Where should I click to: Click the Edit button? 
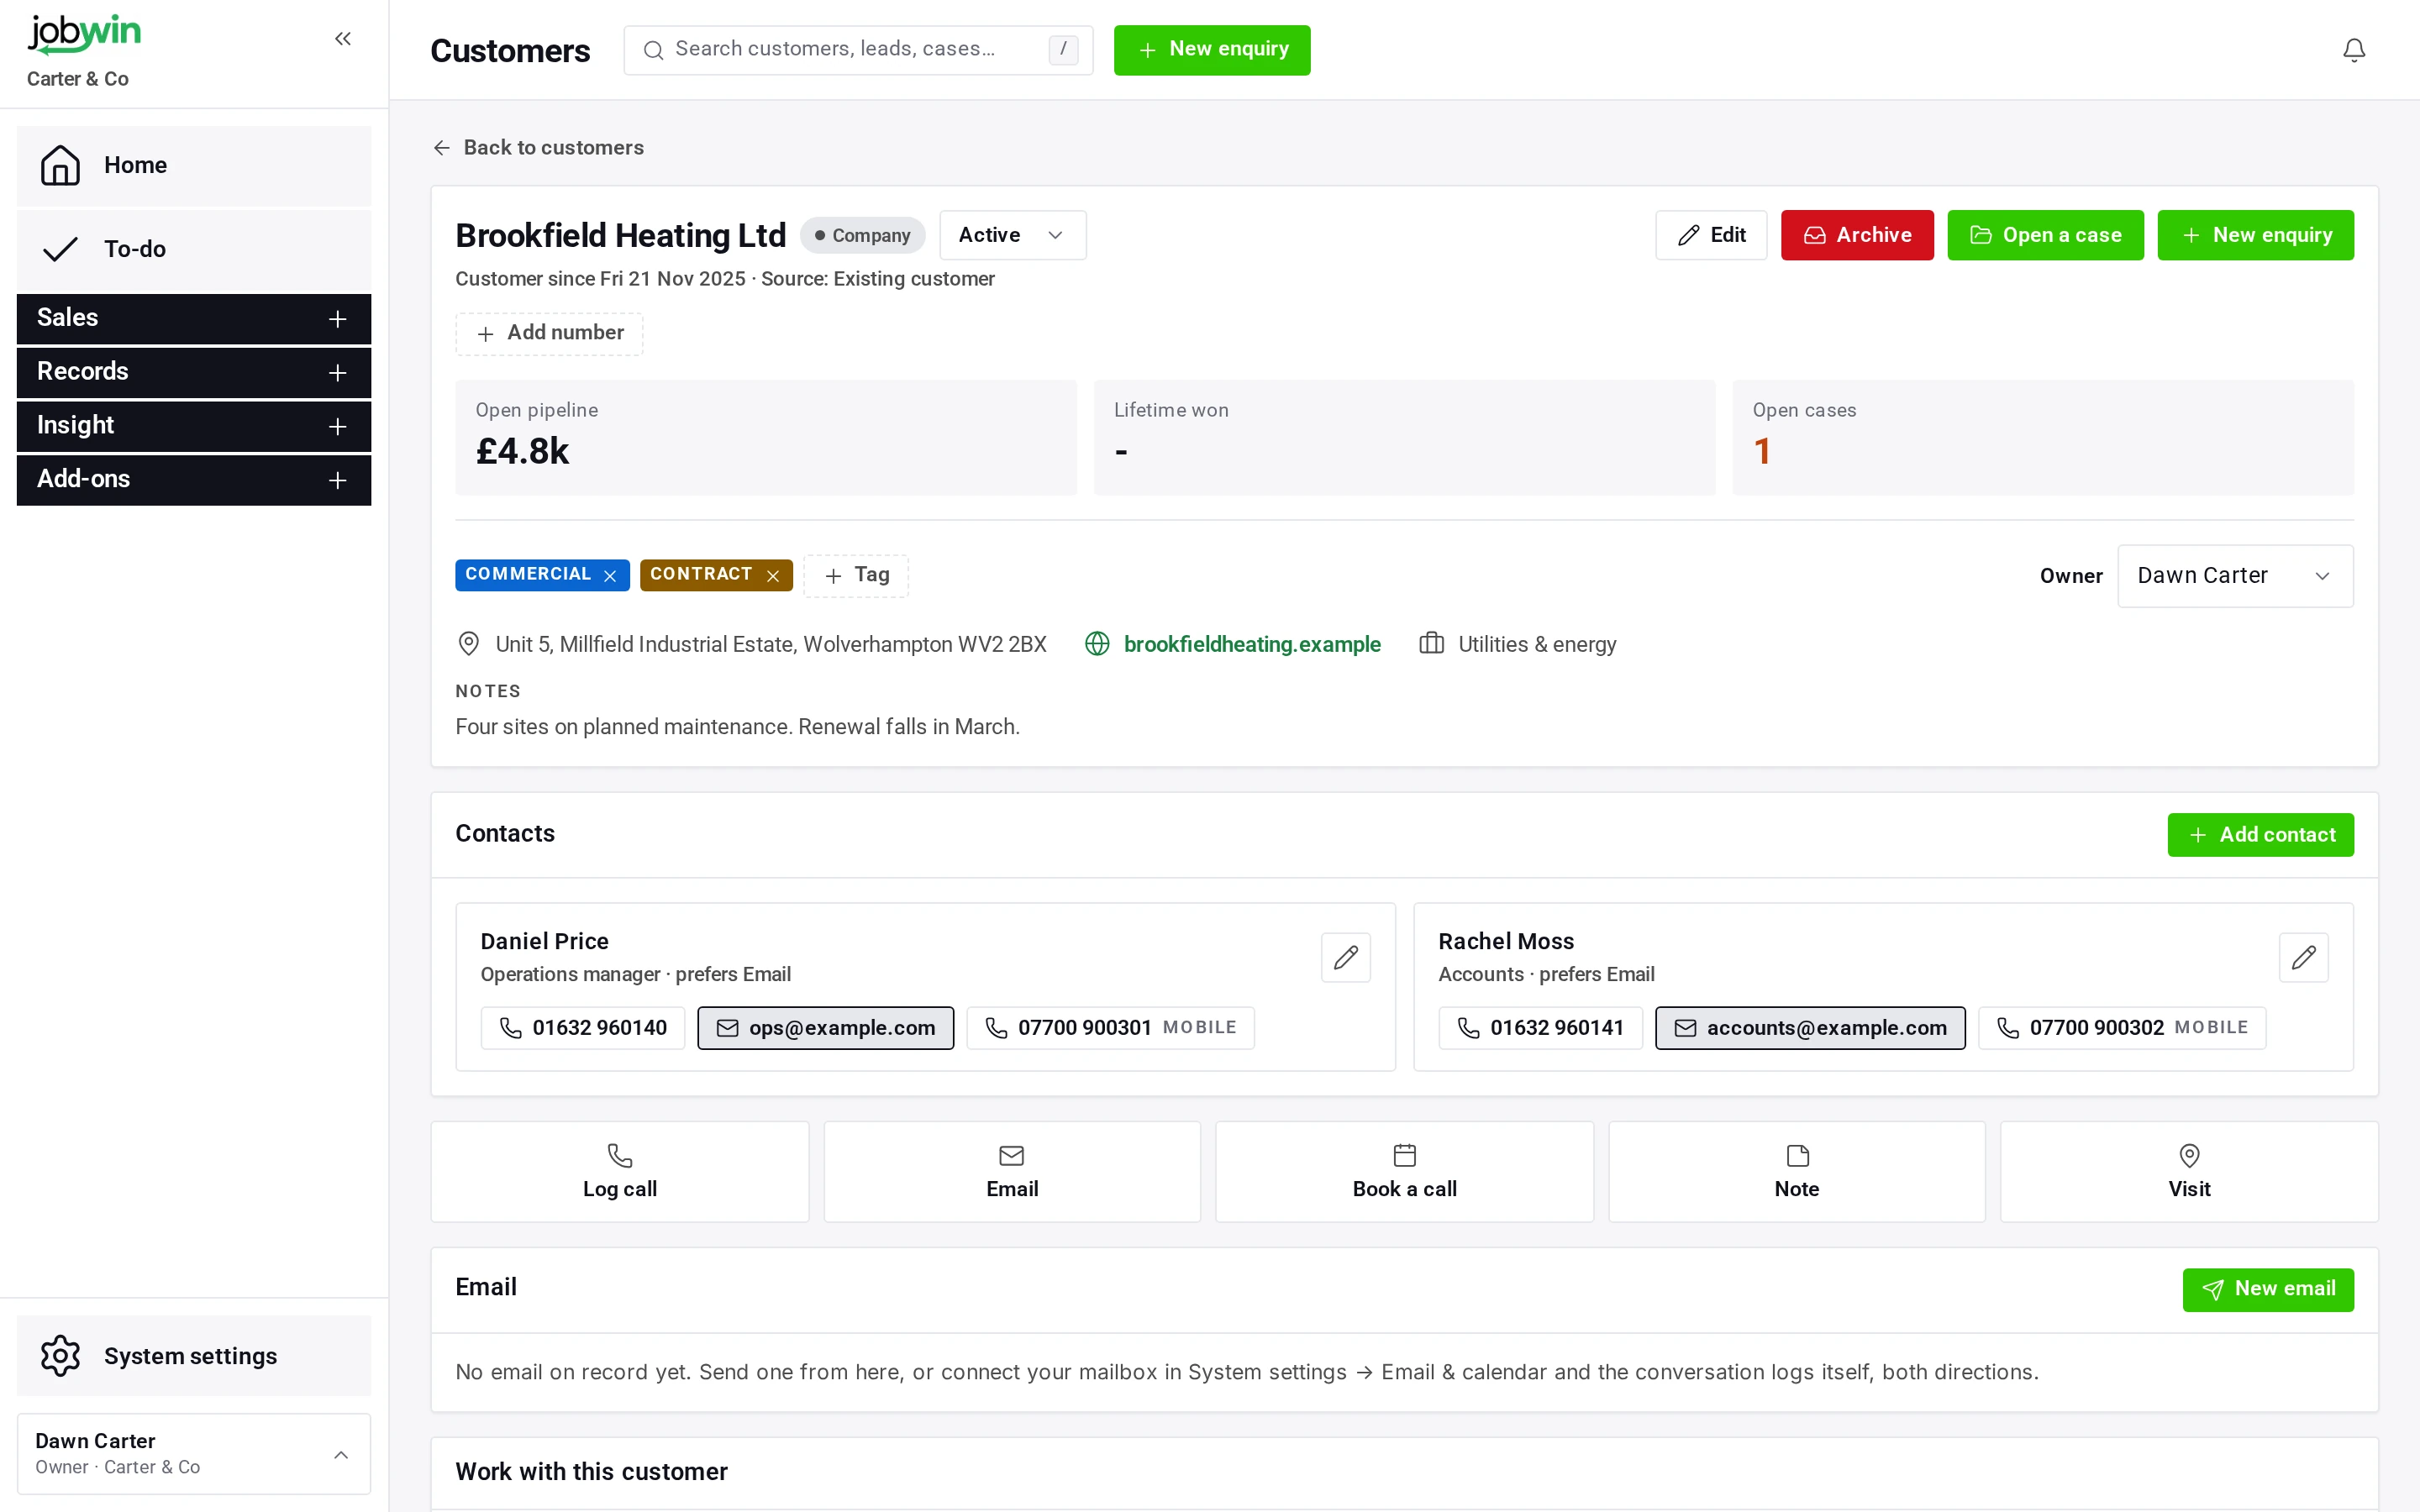tap(1710, 235)
